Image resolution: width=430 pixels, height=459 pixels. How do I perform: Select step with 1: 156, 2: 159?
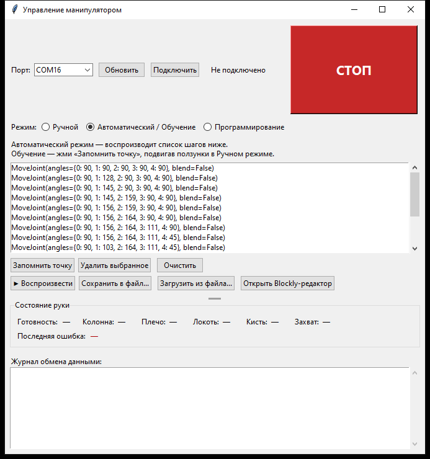(210, 208)
